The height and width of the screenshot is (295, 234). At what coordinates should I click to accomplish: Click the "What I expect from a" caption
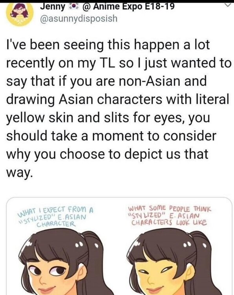(x=56, y=212)
